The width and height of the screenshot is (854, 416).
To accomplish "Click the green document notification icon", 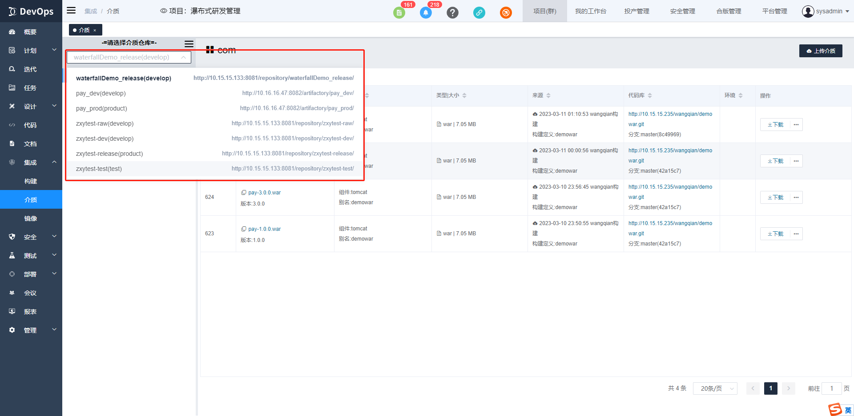I will (399, 13).
